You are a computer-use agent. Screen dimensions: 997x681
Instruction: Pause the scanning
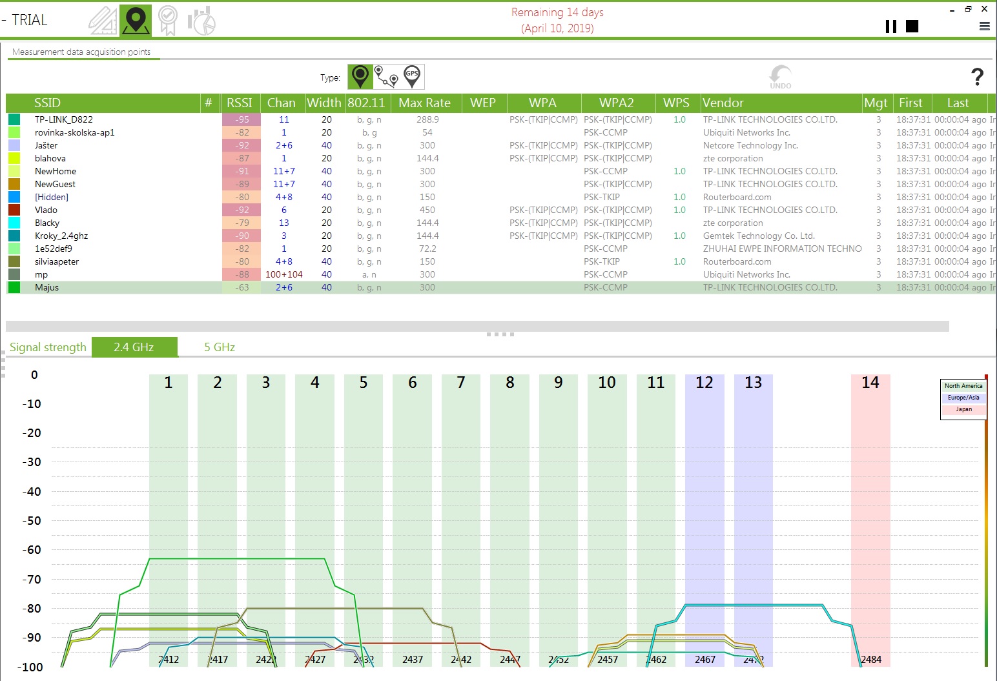click(x=891, y=26)
